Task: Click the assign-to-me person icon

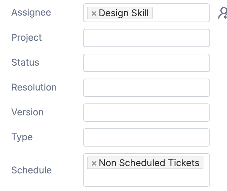Action: tap(222, 13)
